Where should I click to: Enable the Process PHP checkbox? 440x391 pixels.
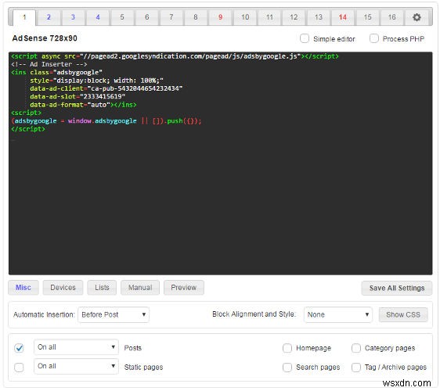pos(373,38)
